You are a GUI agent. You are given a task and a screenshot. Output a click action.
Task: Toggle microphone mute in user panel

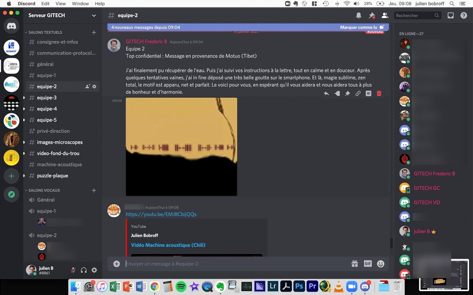tap(73, 270)
